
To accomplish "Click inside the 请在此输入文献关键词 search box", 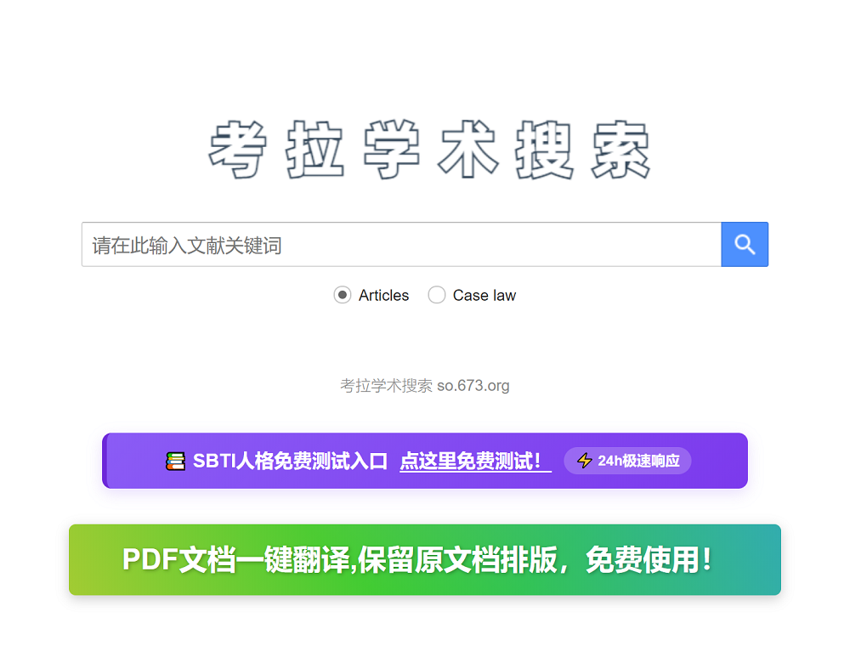I will tap(399, 245).
